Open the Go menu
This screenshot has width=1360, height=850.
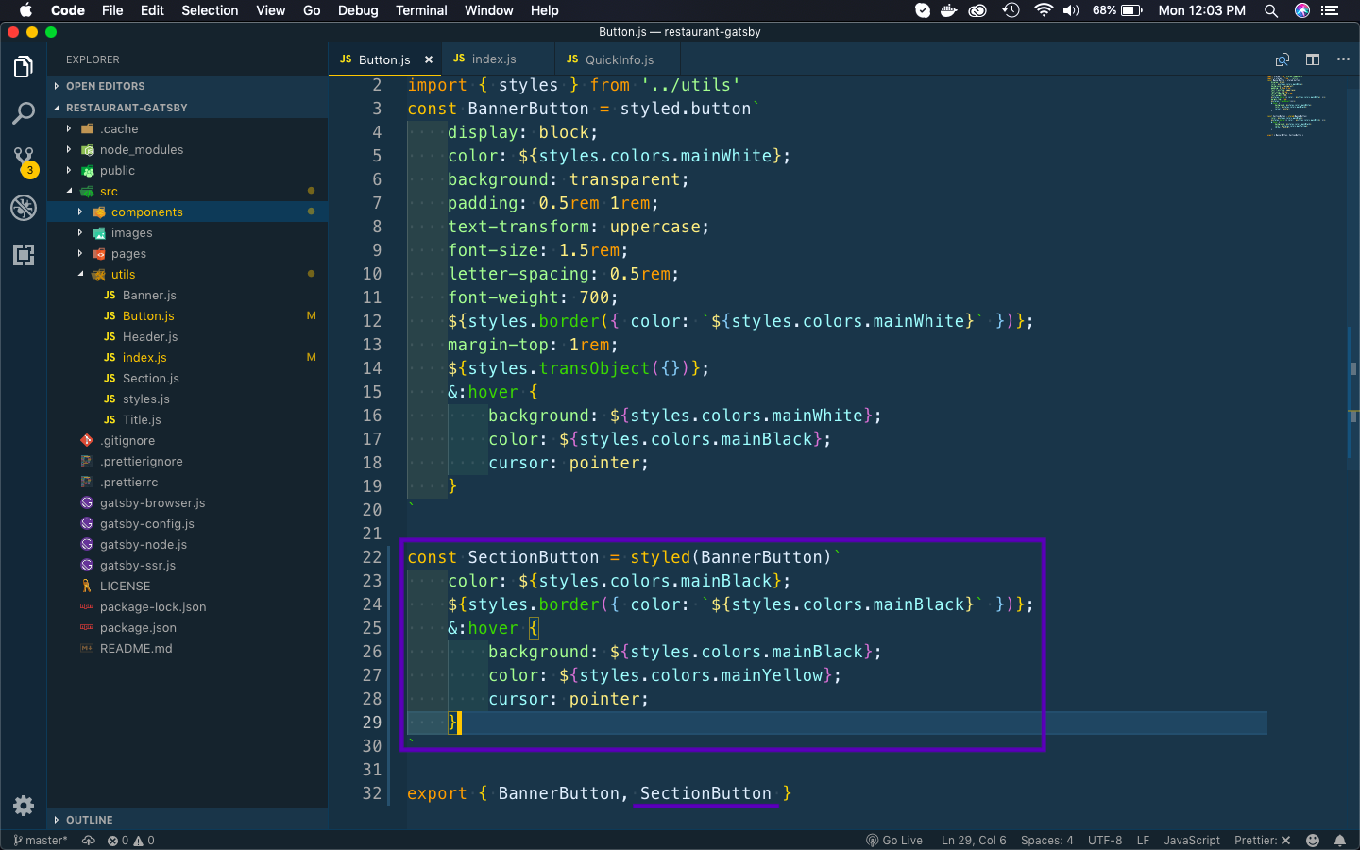pyautogui.click(x=312, y=10)
